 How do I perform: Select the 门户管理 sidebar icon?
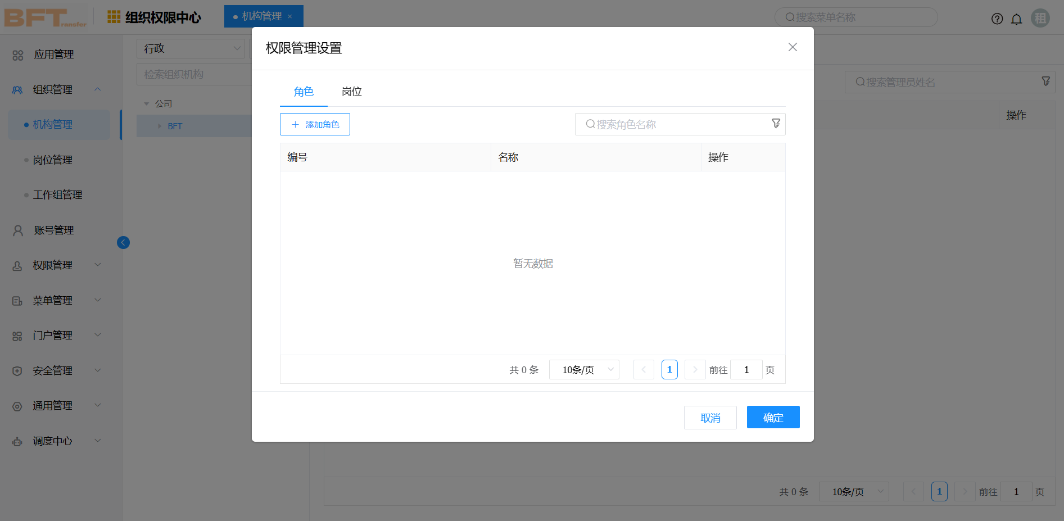[x=17, y=335]
